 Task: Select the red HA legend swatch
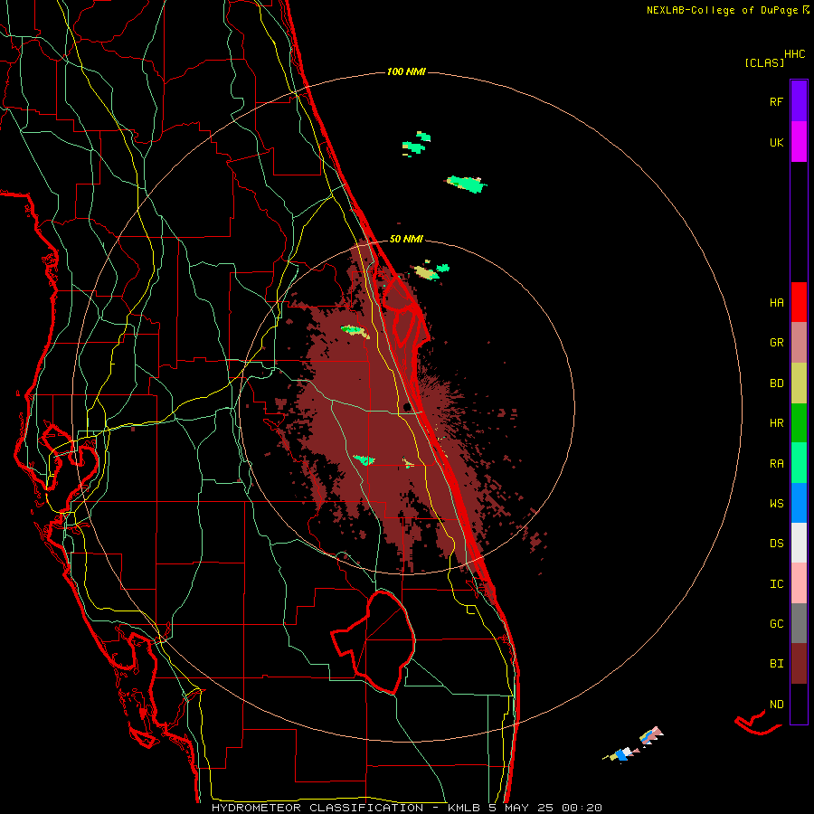click(x=799, y=302)
